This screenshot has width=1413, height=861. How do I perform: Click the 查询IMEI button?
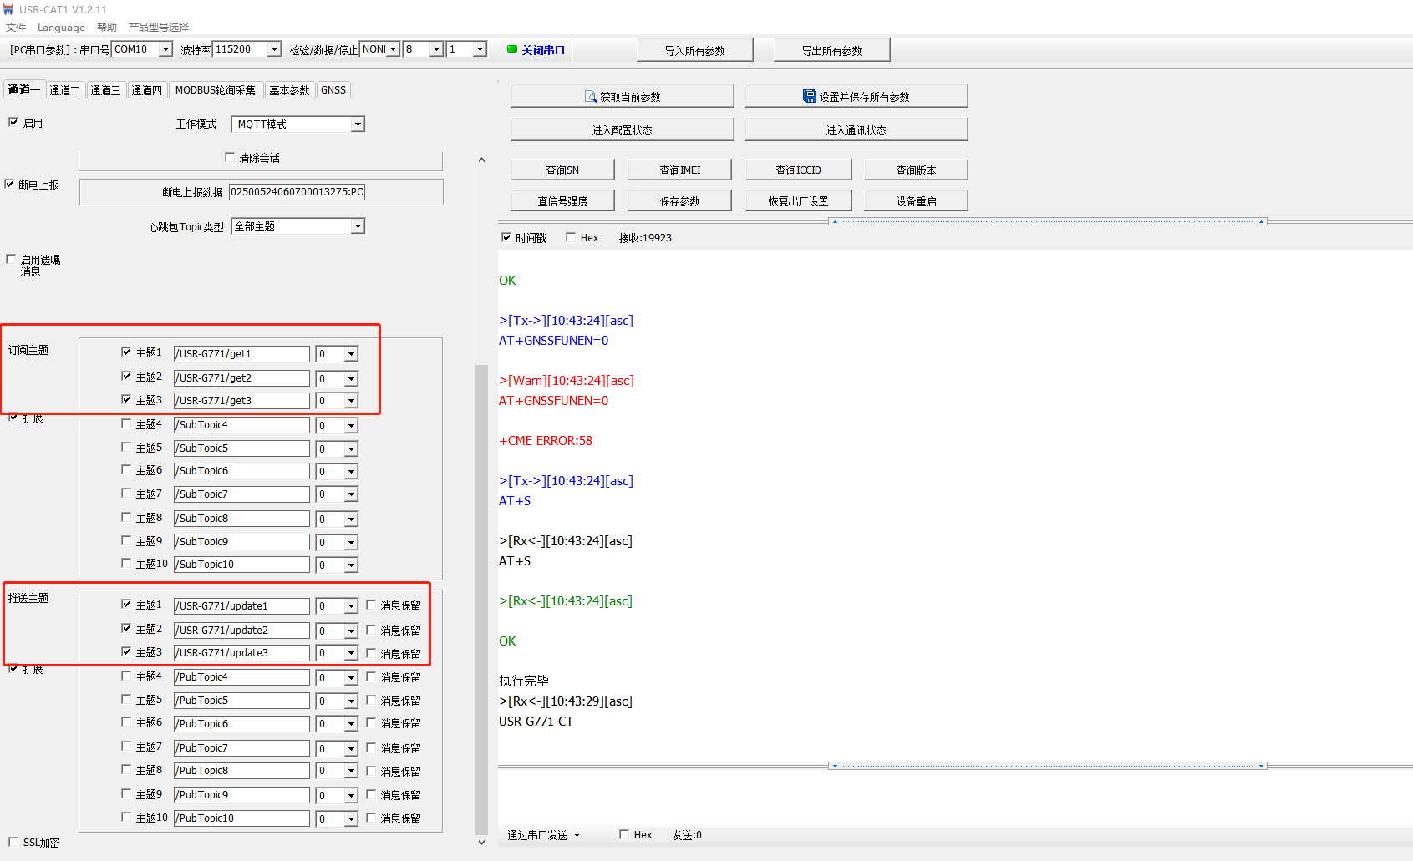click(679, 170)
